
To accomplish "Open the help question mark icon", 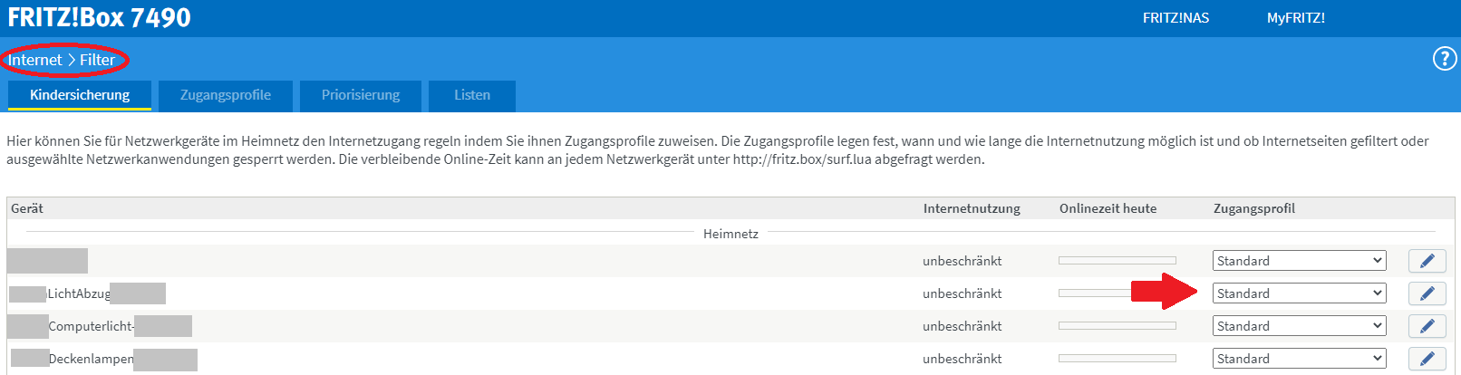I will tap(1444, 59).
